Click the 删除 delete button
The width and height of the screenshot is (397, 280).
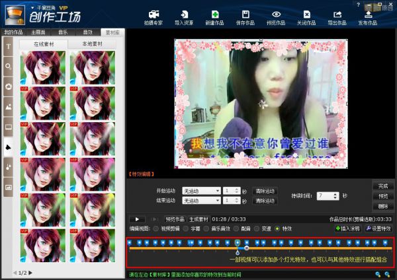point(383,206)
